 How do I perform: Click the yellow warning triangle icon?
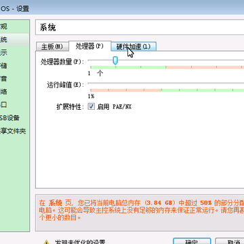(x=46, y=242)
